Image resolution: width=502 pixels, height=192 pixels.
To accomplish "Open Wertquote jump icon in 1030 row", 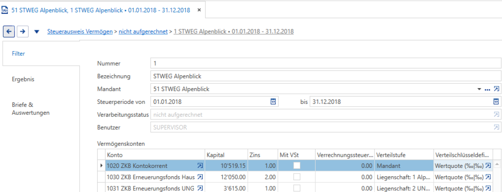I will coord(488,177).
